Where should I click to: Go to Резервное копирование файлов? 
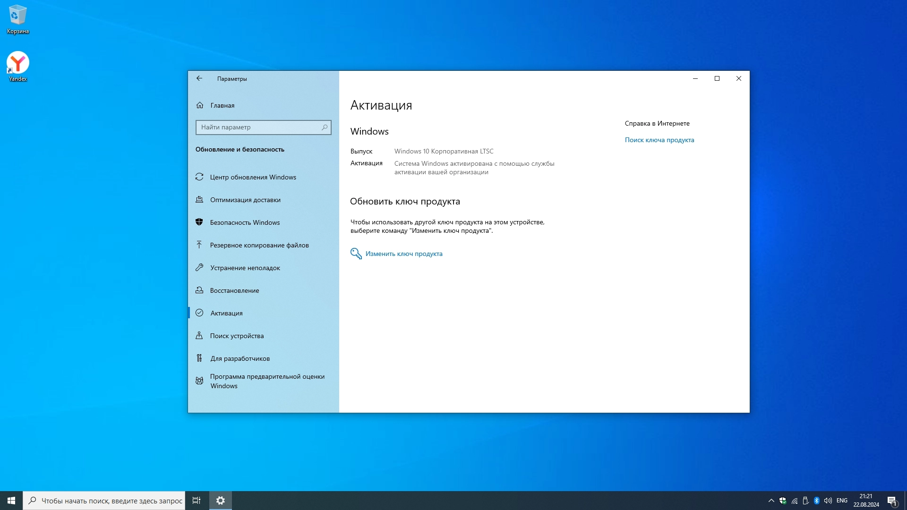[x=259, y=245]
